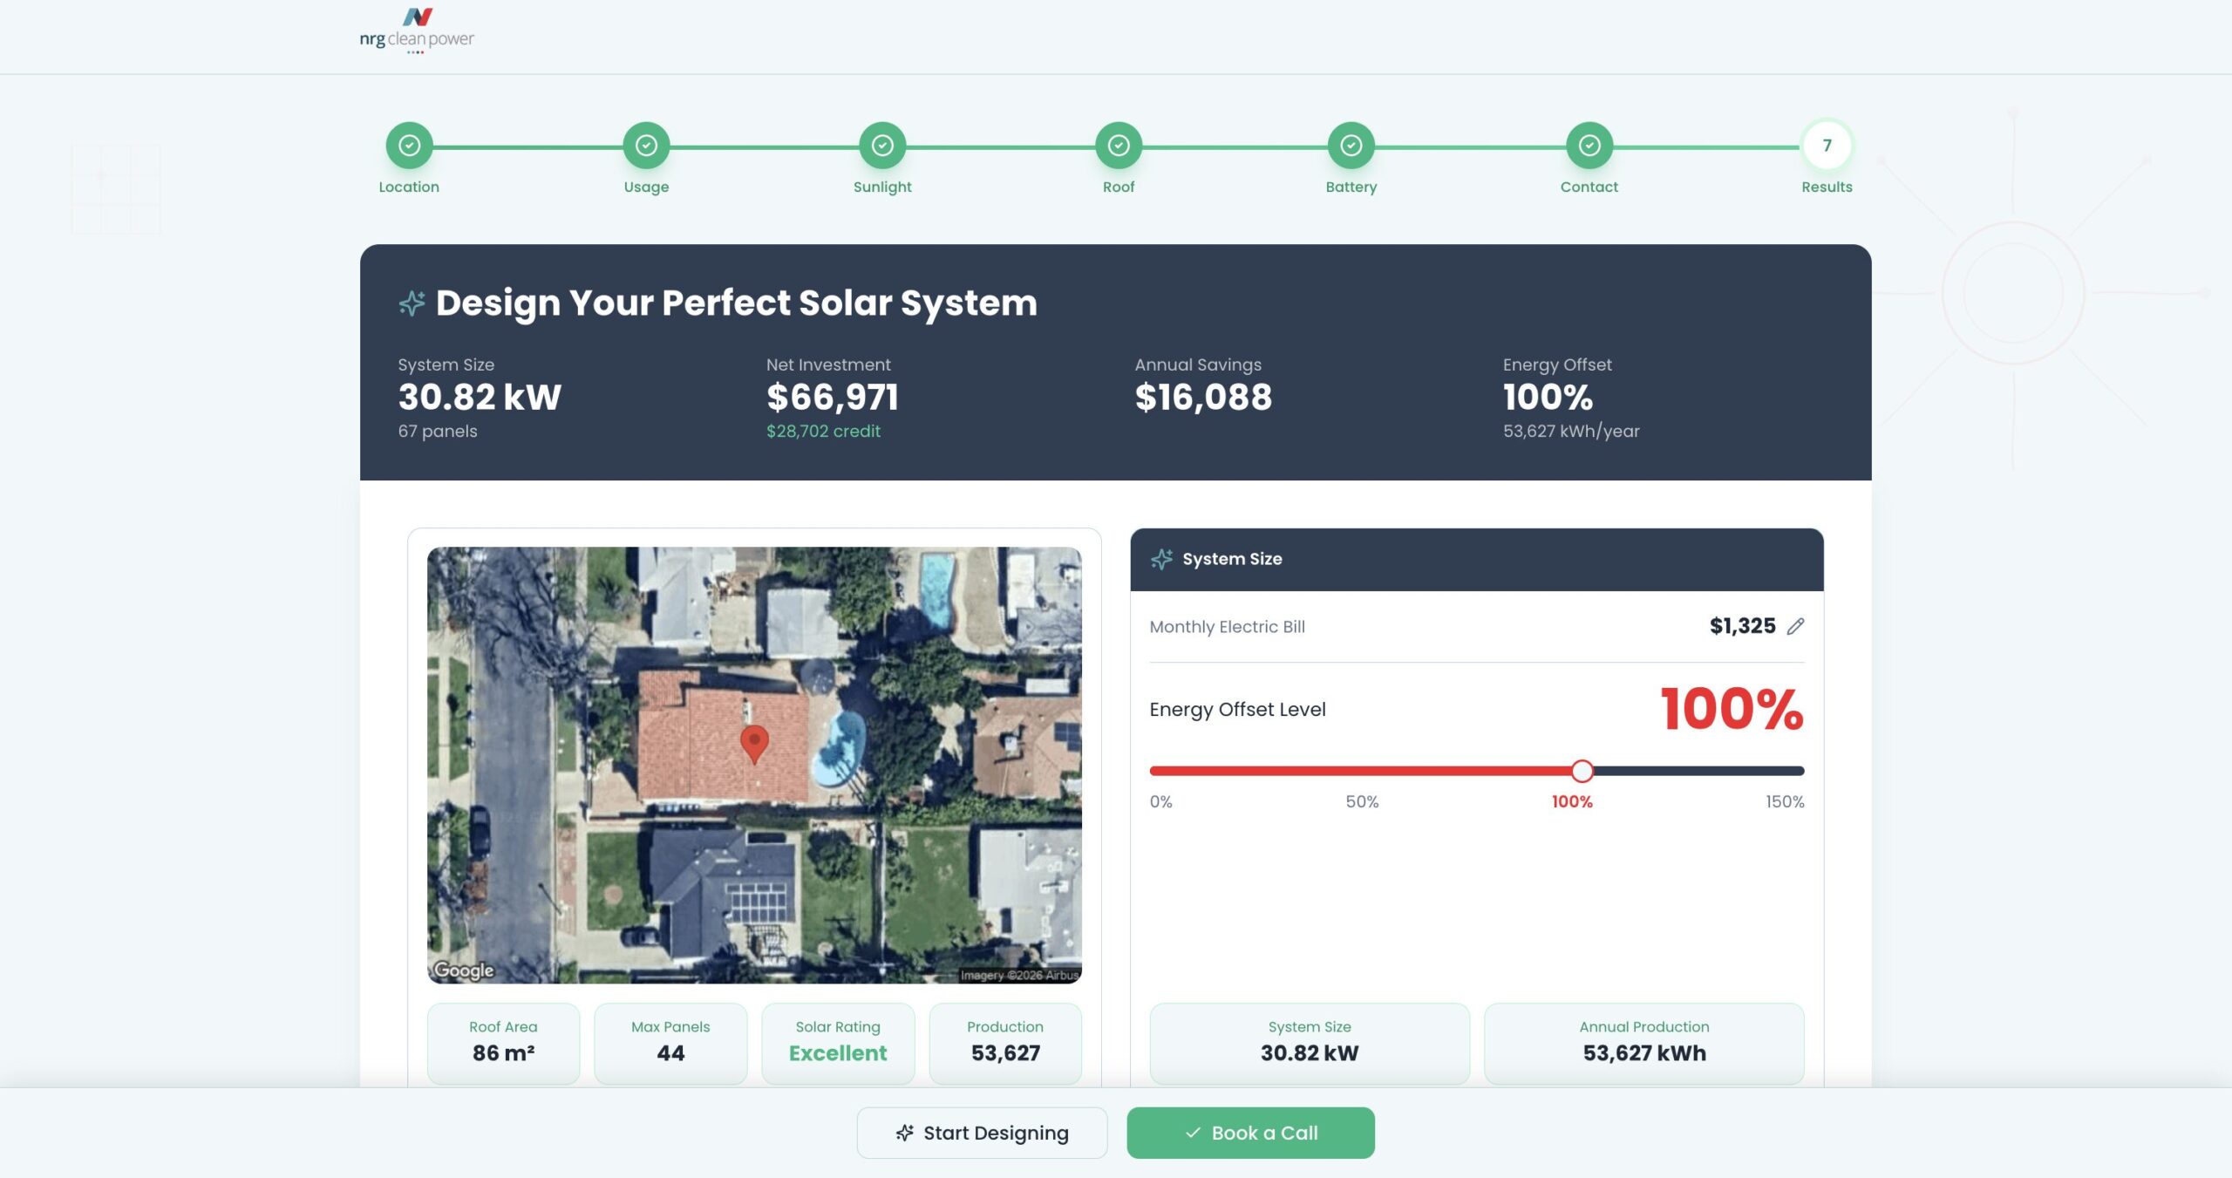
Task: Click the $66,971 net investment figure
Action: point(833,398)
